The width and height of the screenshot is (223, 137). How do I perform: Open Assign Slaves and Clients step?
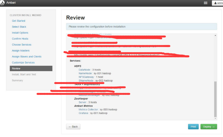(x=27, y=57)
